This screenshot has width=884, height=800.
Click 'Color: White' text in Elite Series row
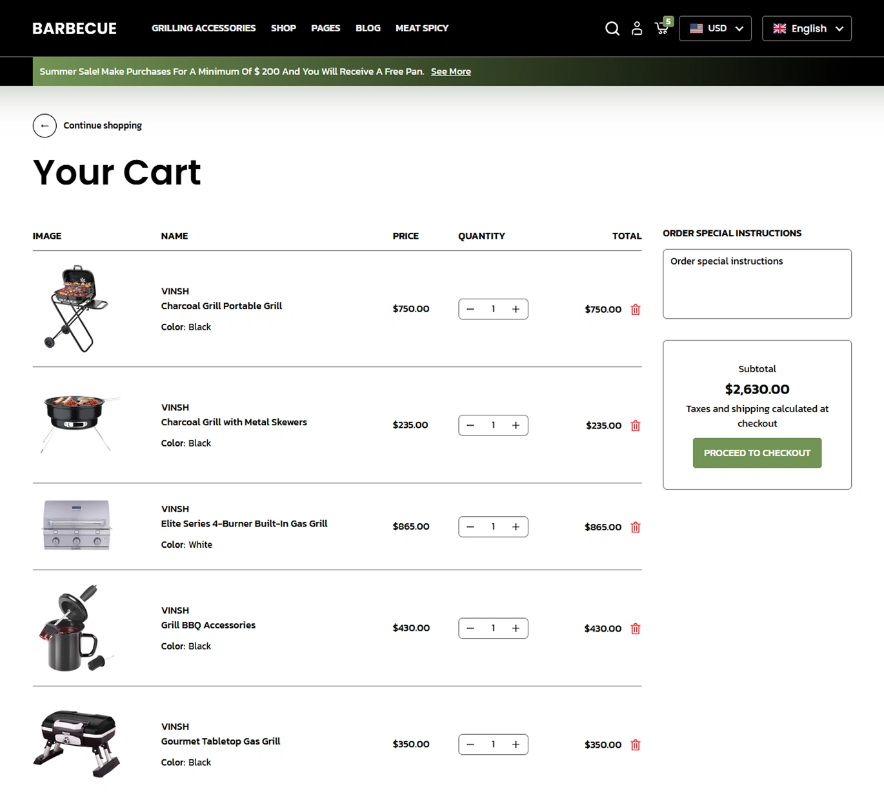coord(186,545)
